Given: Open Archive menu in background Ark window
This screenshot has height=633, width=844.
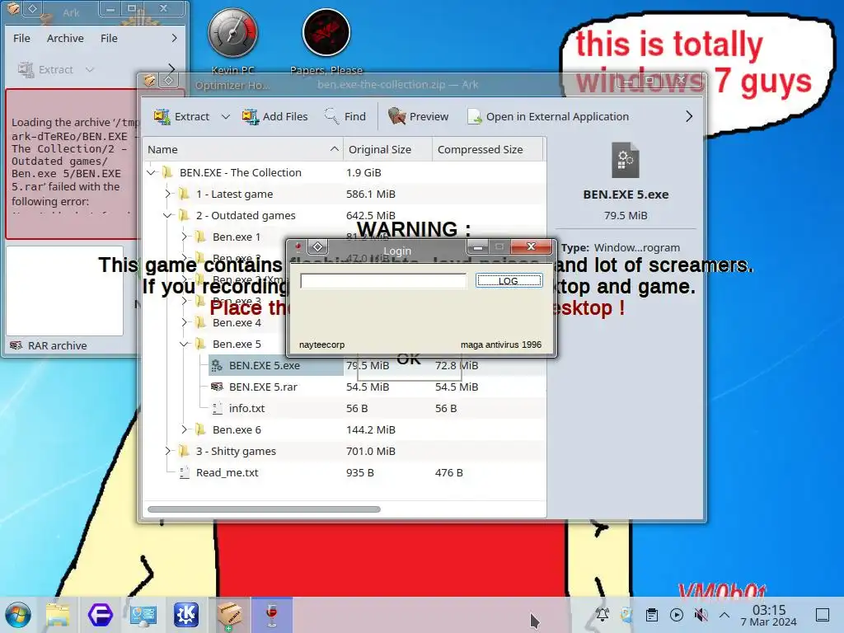Looking at the screenshot, I should (x=65, y=38).
